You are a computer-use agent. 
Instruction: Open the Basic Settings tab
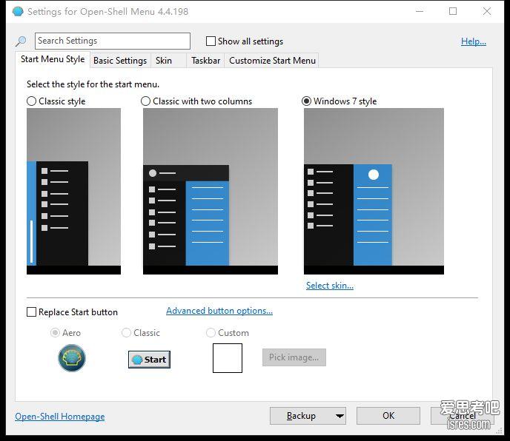(x=120, y=61)
